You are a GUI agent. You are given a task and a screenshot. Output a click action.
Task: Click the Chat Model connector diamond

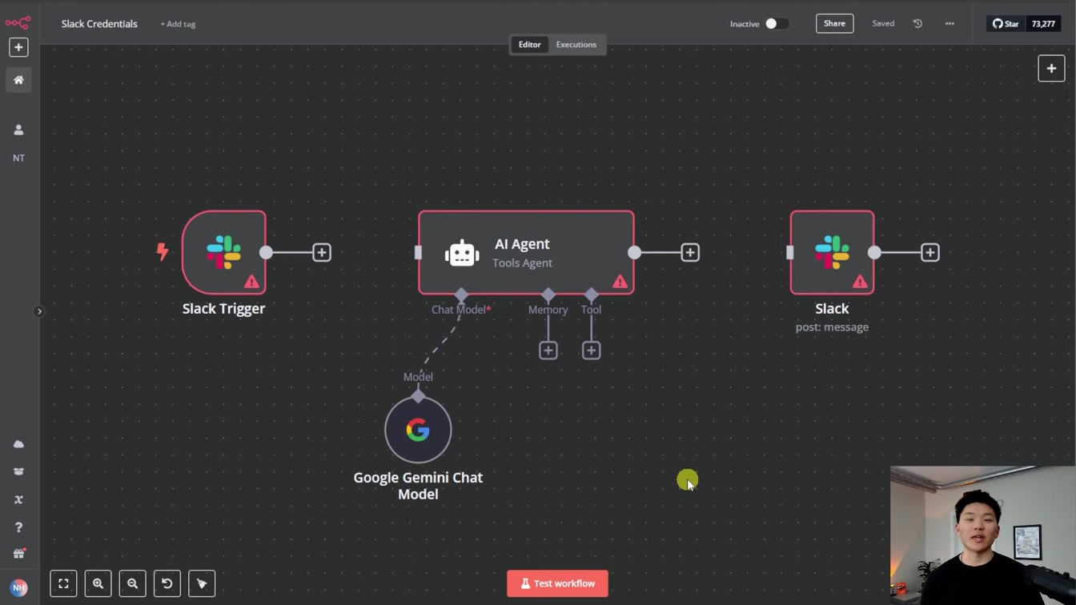click(461, 294)
